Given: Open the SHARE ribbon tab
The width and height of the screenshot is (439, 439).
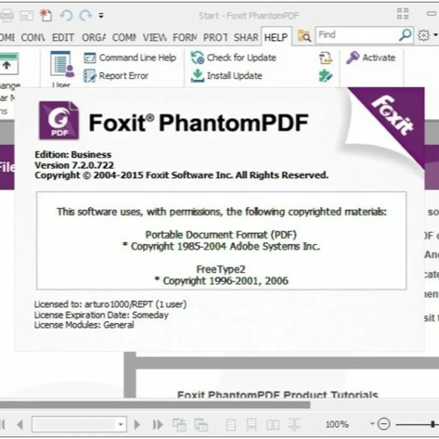Looking at the screenshot, I should [246, 37].
